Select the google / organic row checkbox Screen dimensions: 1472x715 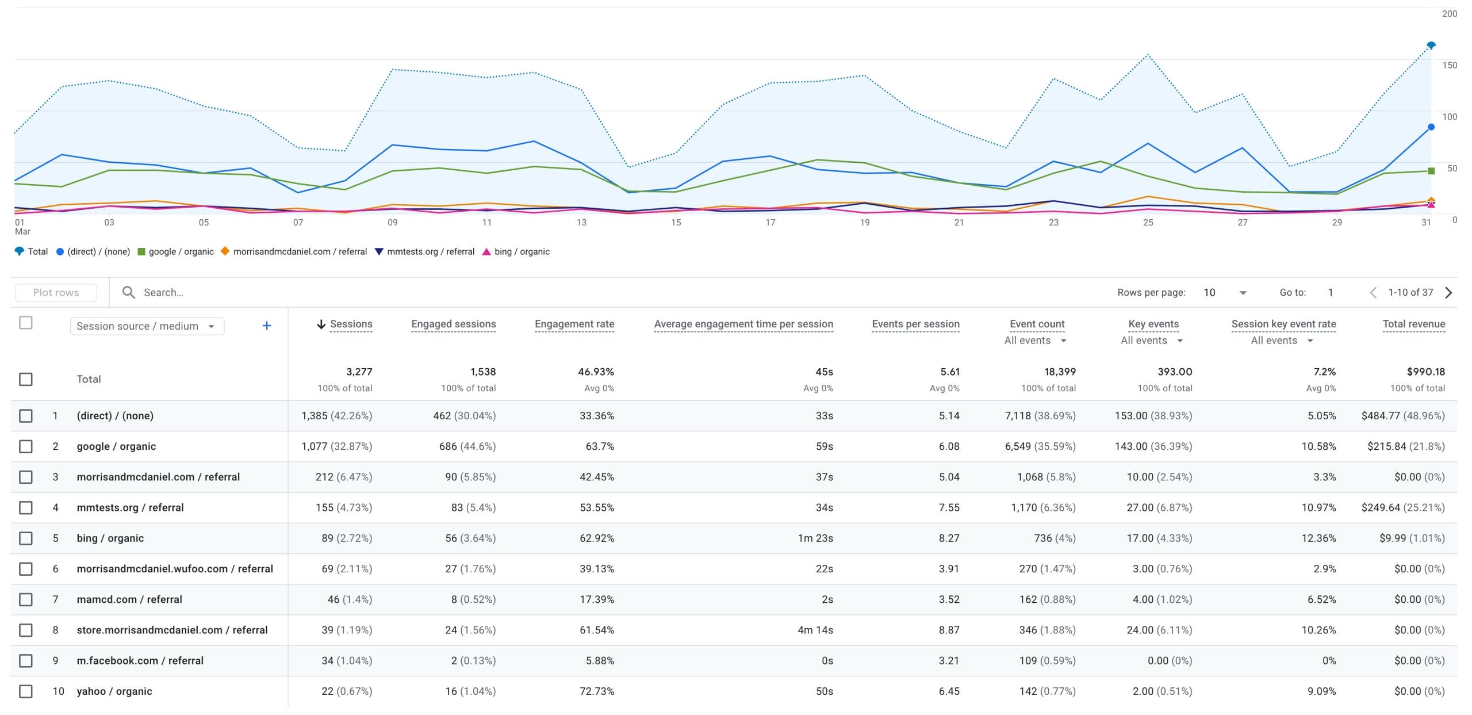pos(26,446)
